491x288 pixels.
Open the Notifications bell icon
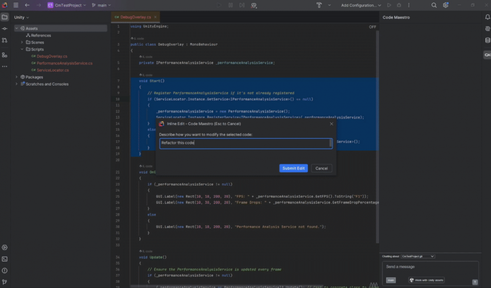click(x=487, y=17)
